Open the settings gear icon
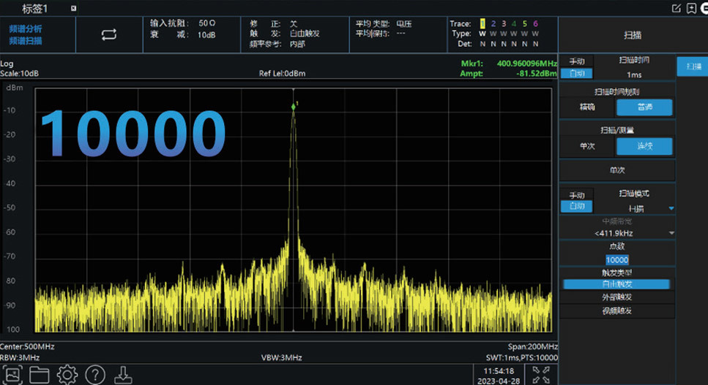Image resolution: width=708 pixels, height=385 pixels. pyautogui.click(x=67, y=375)
